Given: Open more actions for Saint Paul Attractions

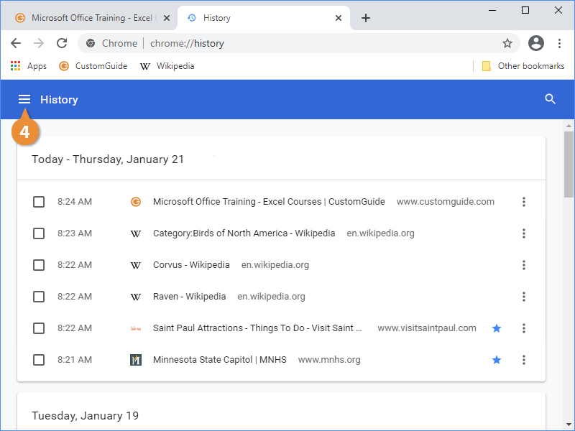Looking at the screenshot, I should coord(524,328).
